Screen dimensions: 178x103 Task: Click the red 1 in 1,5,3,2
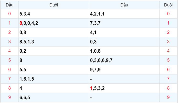point(91,88)
